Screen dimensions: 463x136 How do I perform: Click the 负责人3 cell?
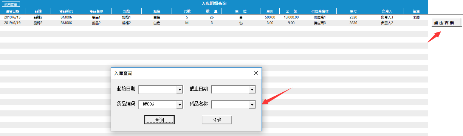pos(387,17)
